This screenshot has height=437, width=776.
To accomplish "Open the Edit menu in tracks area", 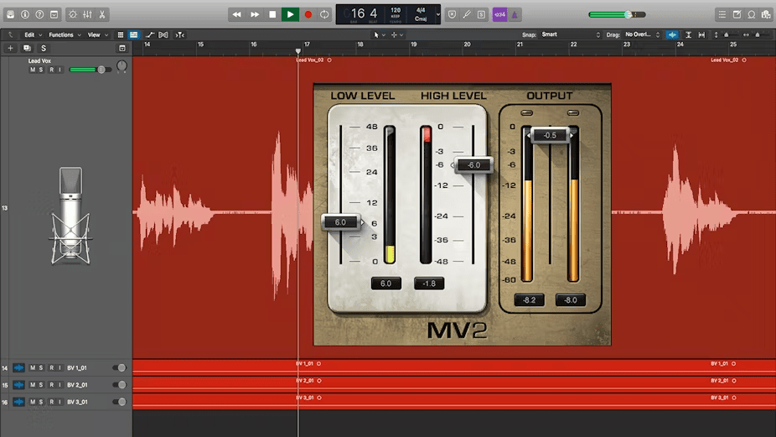I will pos(31,34).
